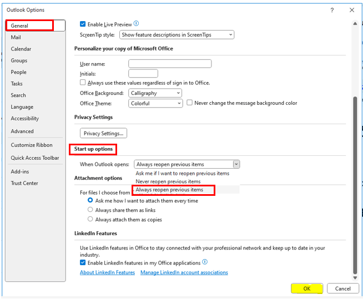363x299 pixels.
Task: Uncheck Enable LinkedIn features in my Office applications
Action: [83, 262]
